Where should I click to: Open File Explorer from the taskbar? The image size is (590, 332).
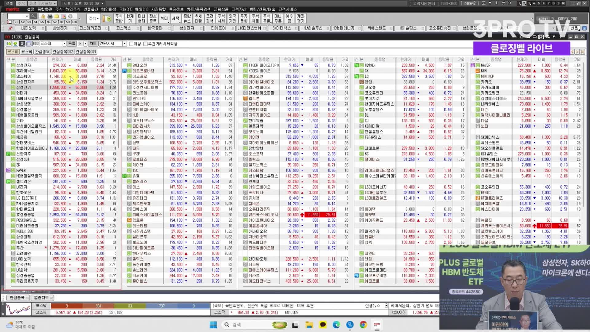coord(309,325)
